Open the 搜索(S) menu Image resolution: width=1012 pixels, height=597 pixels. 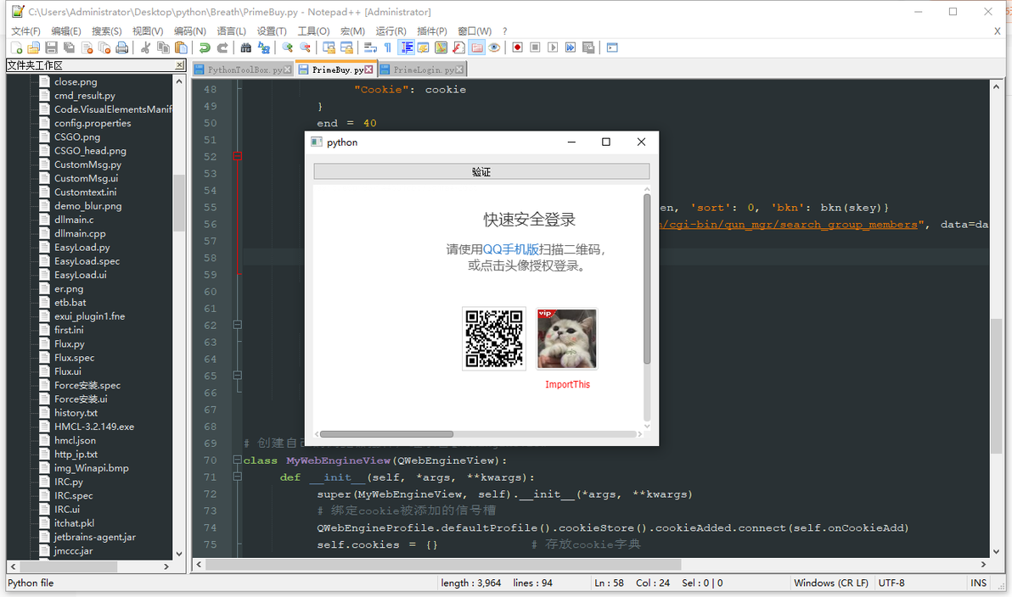(x=106, y=31)
